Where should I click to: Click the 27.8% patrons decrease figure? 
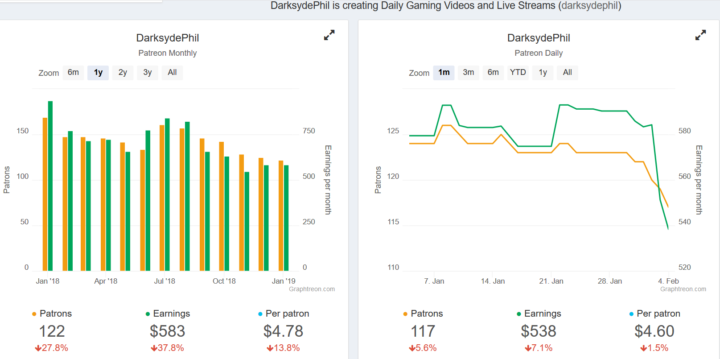[x=52, y=348]
